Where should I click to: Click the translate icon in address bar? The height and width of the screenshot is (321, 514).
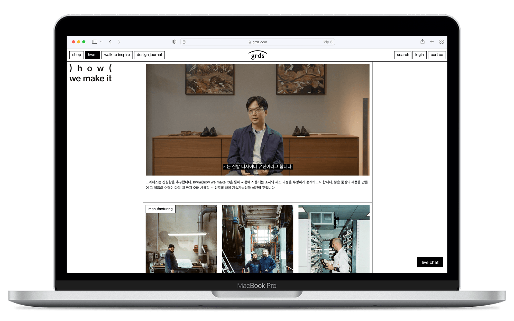tap(326, 42)
